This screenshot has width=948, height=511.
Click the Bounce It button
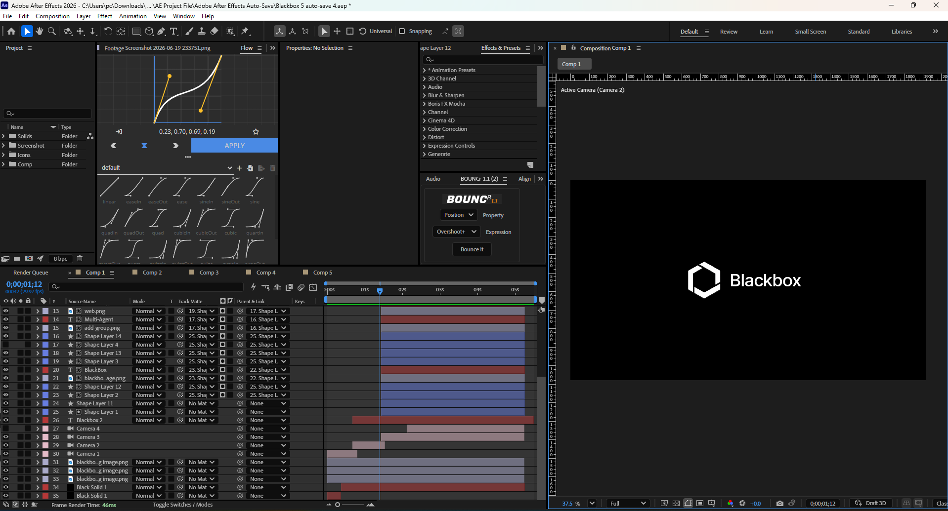point(472,249)
